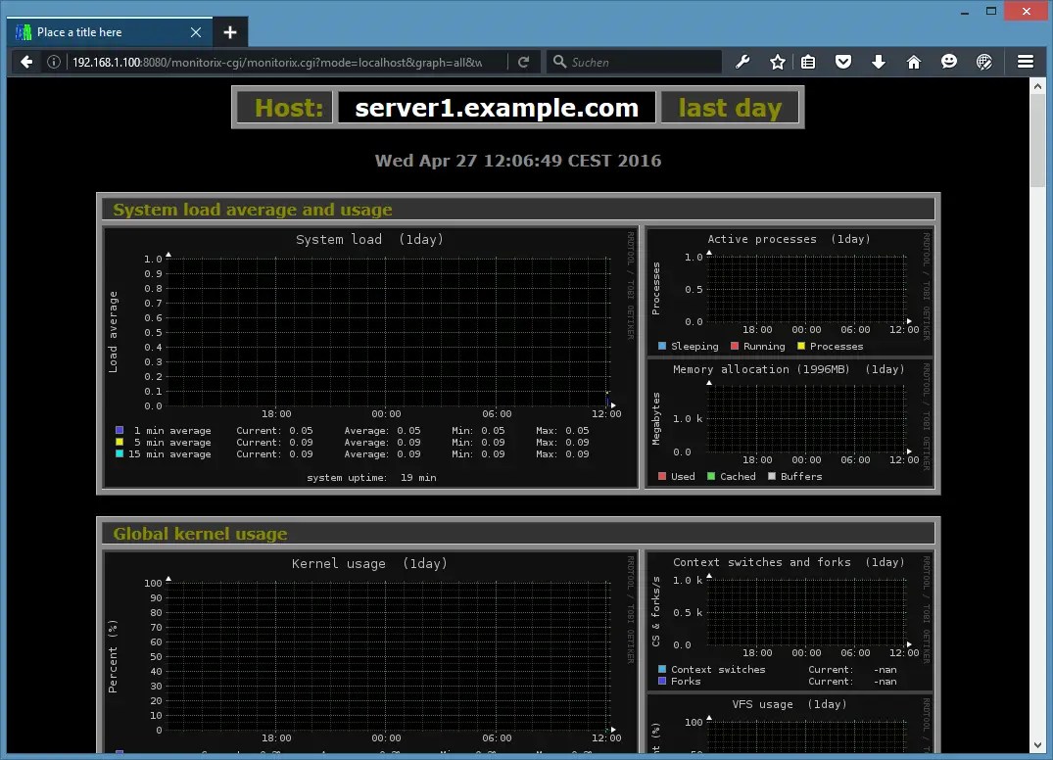Open the reading list clipboard icon
Screen dimensions: 1053x760
click(x=808, y=61)
